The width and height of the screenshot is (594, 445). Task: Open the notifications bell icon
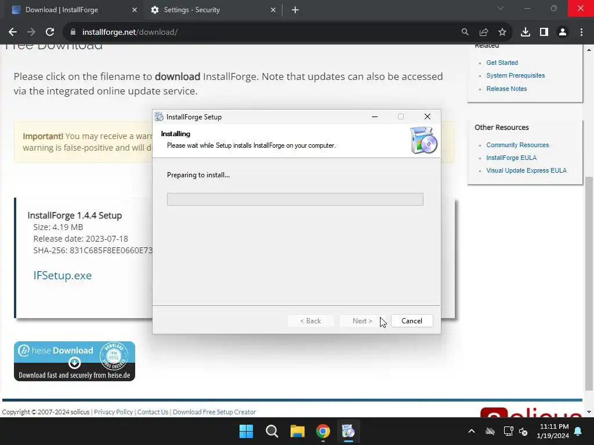click(578, 431)
